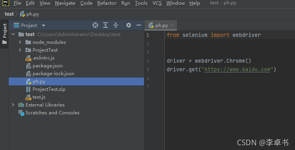Click the Expand All toolbar icon

tap(106, 25)
